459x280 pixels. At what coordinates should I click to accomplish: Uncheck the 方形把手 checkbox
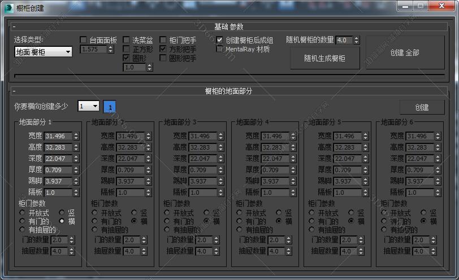pos(163,49)
